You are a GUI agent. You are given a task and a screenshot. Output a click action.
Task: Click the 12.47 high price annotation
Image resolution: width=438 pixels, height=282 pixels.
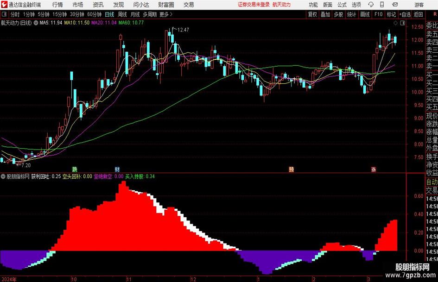pyautogui.click(x=183, y=30)
